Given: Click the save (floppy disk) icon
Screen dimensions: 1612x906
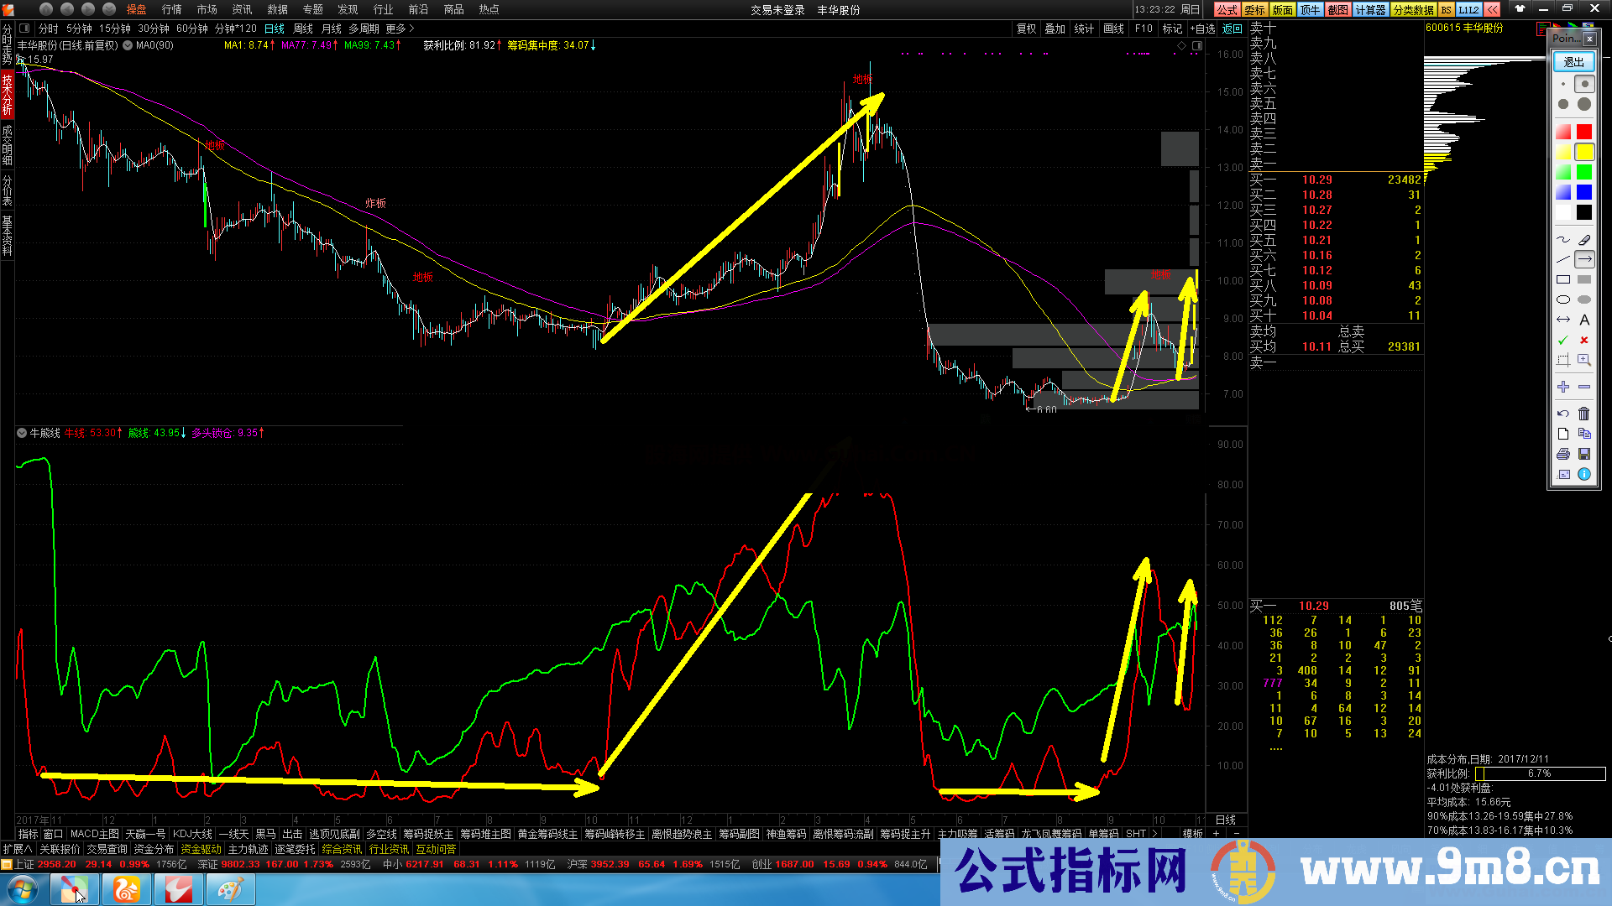Looking at the screenshot, I should pyautogui.click(x=1584, y=454).
